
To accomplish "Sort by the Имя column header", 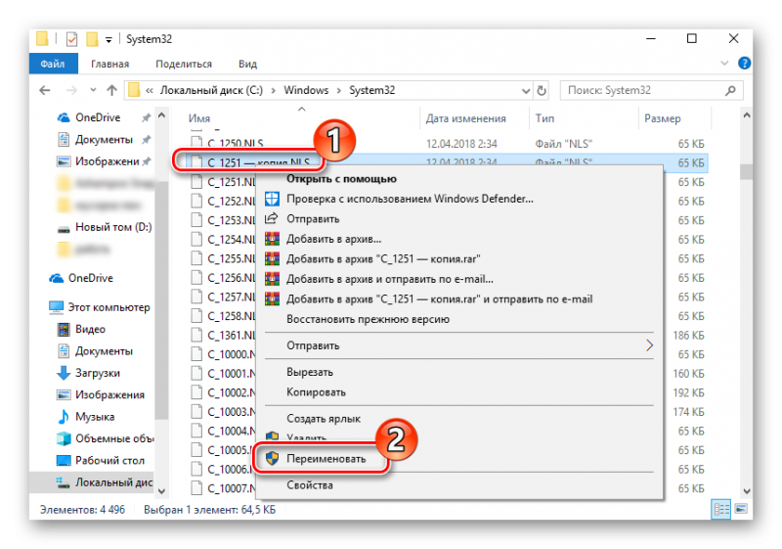I will 199,118.
